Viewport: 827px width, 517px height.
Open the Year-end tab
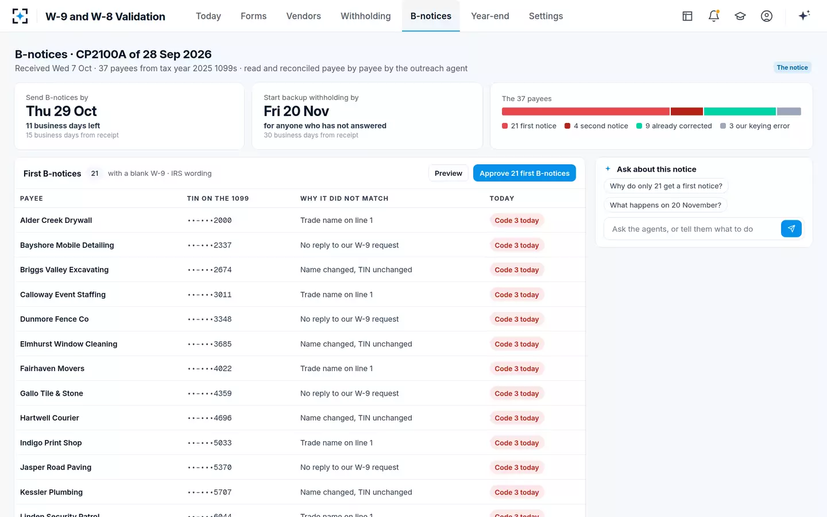click(490, 16)
